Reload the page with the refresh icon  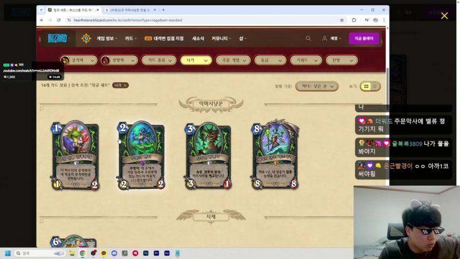pyautogui.click(x=59, y=21)
